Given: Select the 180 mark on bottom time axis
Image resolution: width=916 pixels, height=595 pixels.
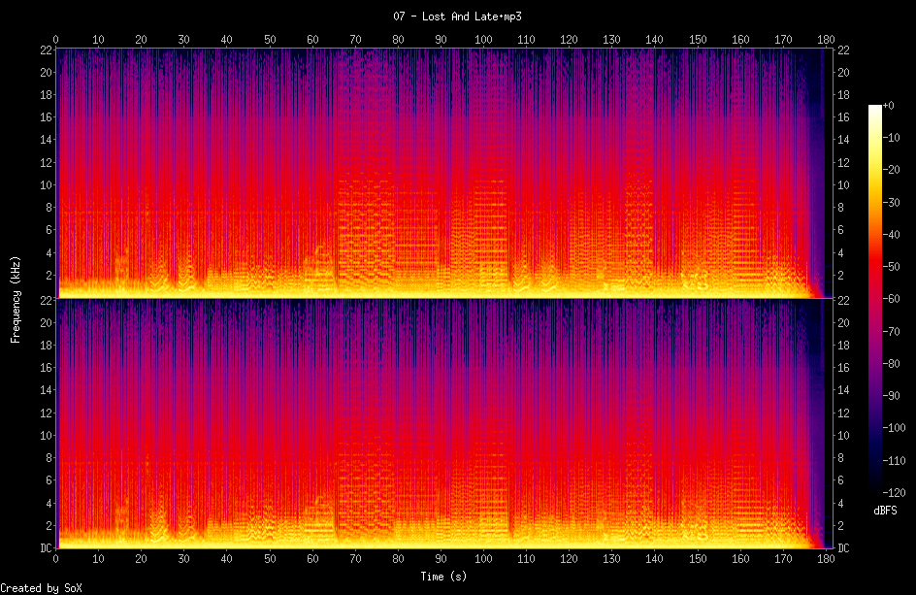Looking at the screenshot, I should [826, 560].
